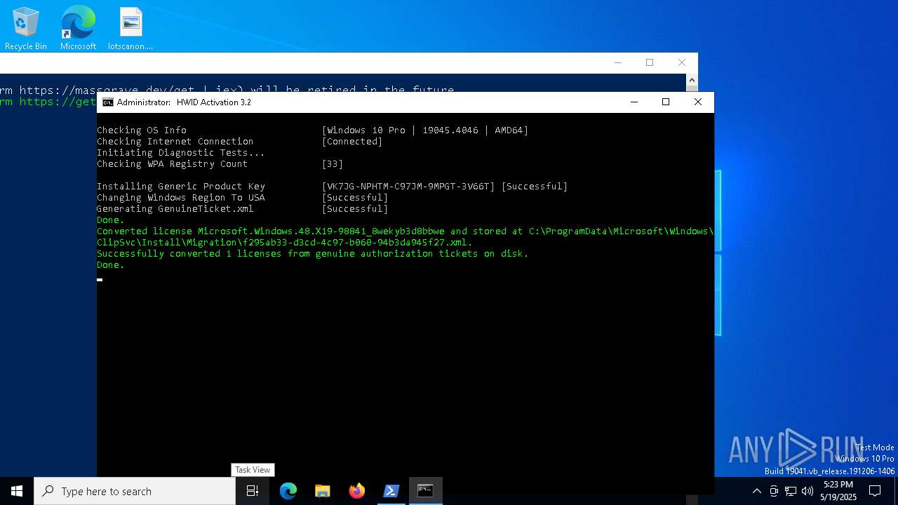This screenshot has width=898, height=505.
Task: Open the volume control tray icon
Action: pyautogui.click(x=807, y=491)
